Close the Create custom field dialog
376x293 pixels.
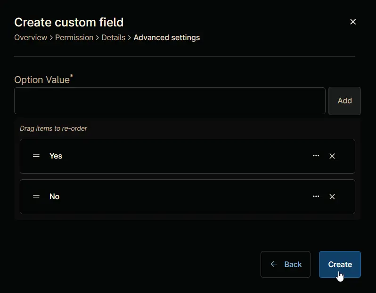(x=353, y=22)
